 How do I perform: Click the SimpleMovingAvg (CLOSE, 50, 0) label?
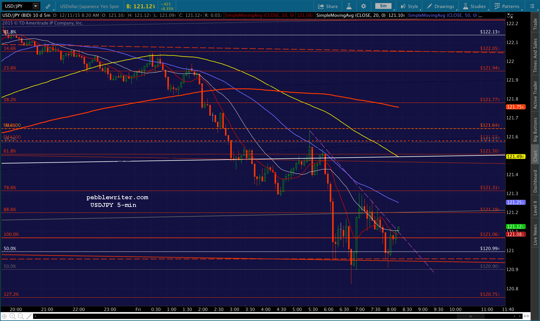(442, 15)
